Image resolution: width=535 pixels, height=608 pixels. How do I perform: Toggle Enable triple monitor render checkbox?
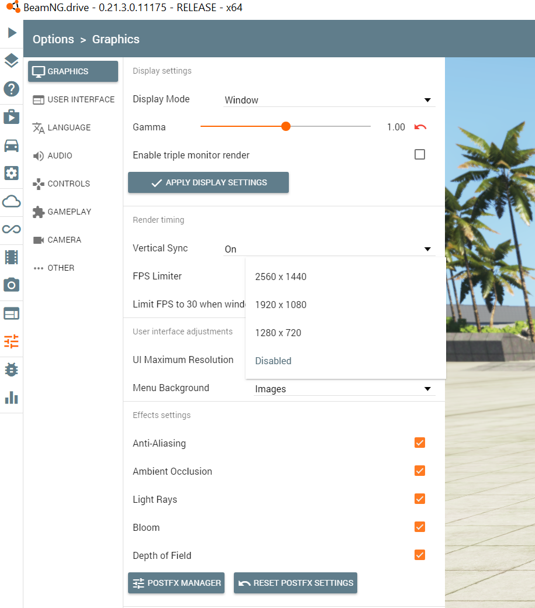(420, 154)
